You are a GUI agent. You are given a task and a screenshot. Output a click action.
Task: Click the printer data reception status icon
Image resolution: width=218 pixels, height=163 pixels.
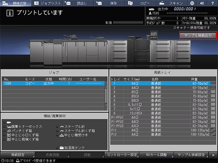18,160
